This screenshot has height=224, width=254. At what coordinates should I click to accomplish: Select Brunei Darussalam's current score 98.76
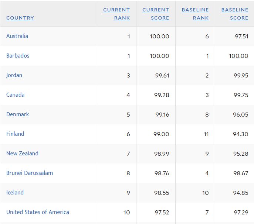[x=162, y=173]
